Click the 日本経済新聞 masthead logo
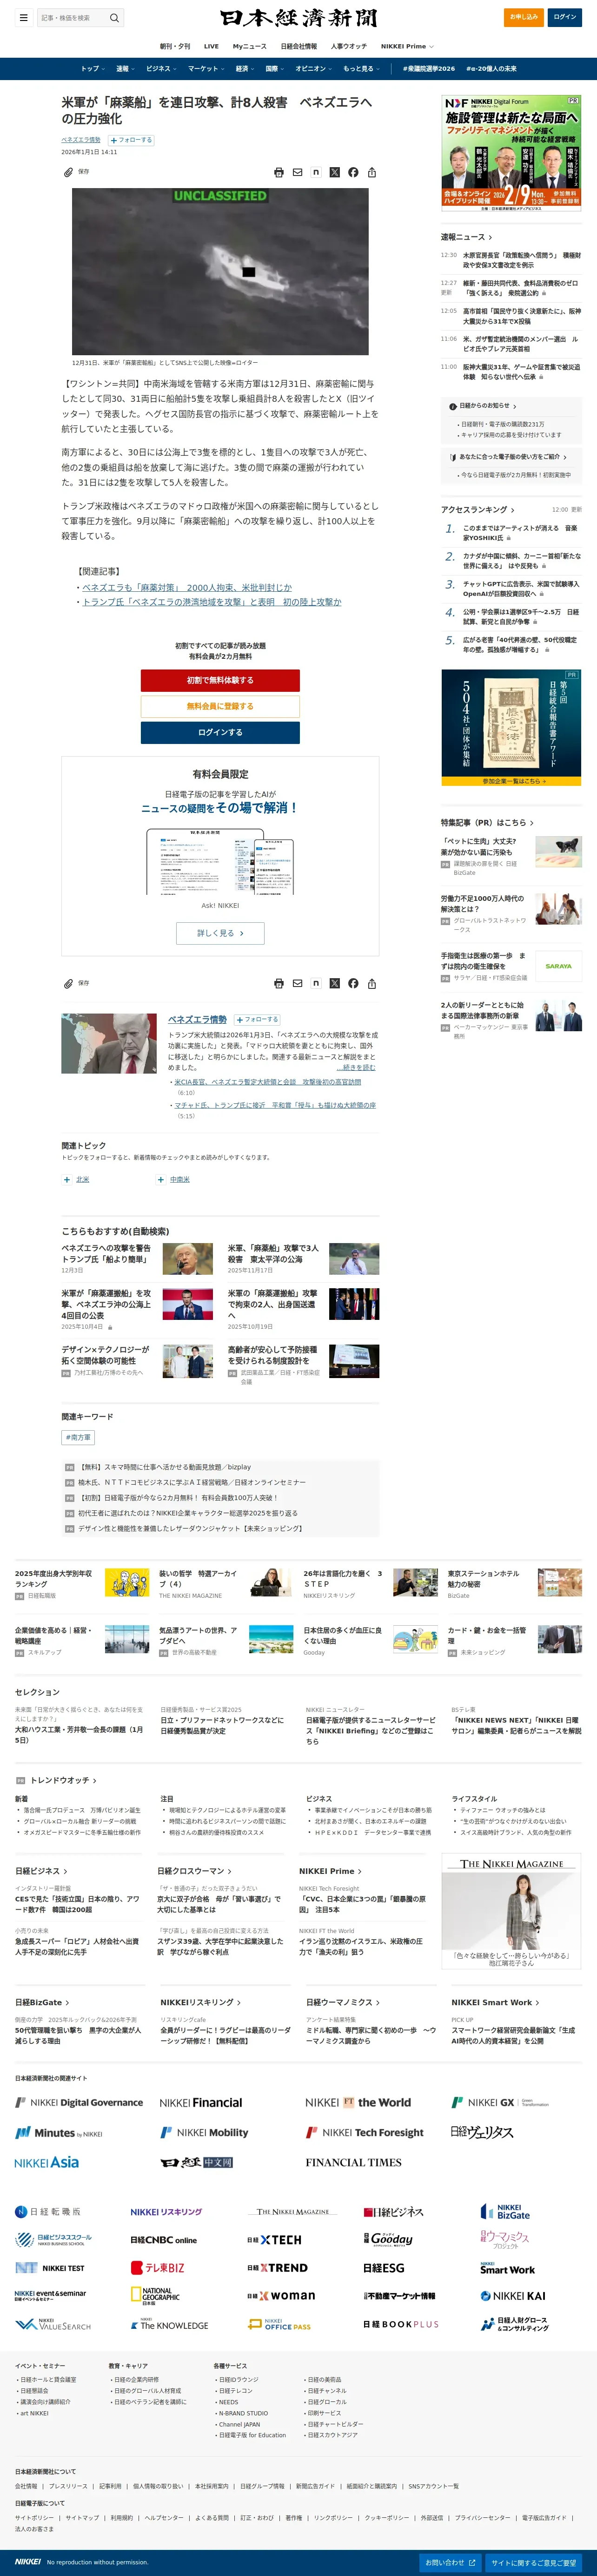This screenshot has height=2576, width=597. pos(298,18)
